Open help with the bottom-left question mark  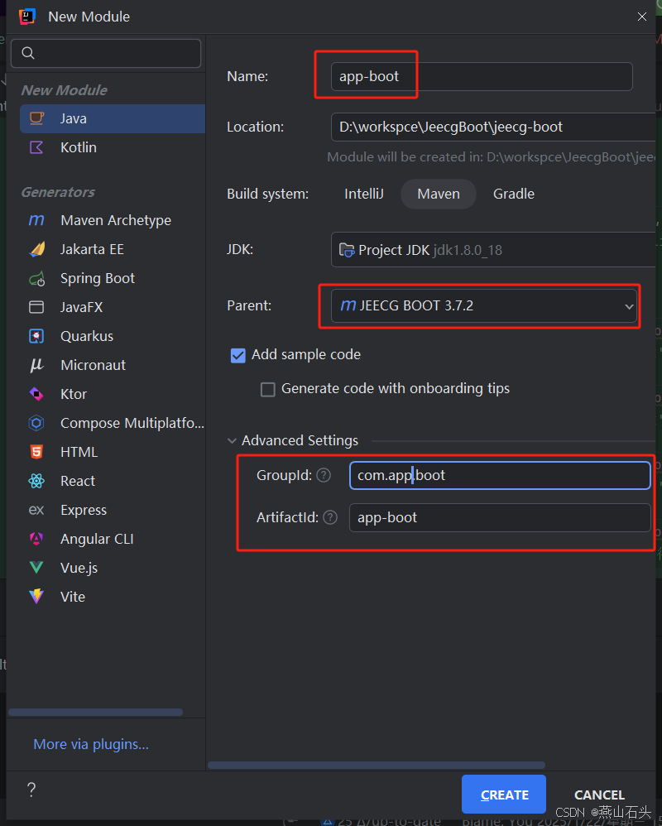[x=31, y=789]
